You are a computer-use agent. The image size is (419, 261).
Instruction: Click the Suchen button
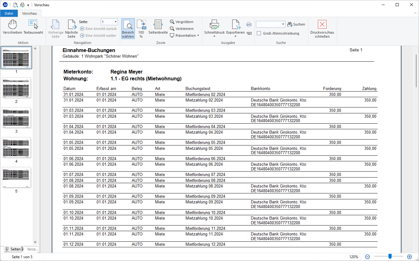[296, 24]
